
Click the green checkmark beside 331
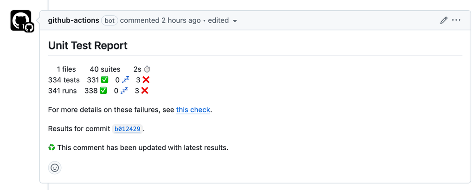click(104, 80)
